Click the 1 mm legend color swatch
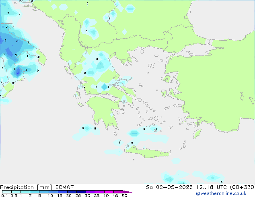 tap(25, 192)
